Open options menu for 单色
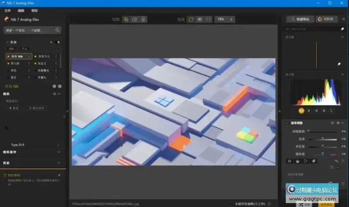This screenshot has height=207, width=349. click(29, 71)
